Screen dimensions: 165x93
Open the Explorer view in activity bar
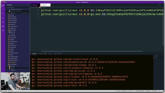pyautogui.click(x=3, y=5)
